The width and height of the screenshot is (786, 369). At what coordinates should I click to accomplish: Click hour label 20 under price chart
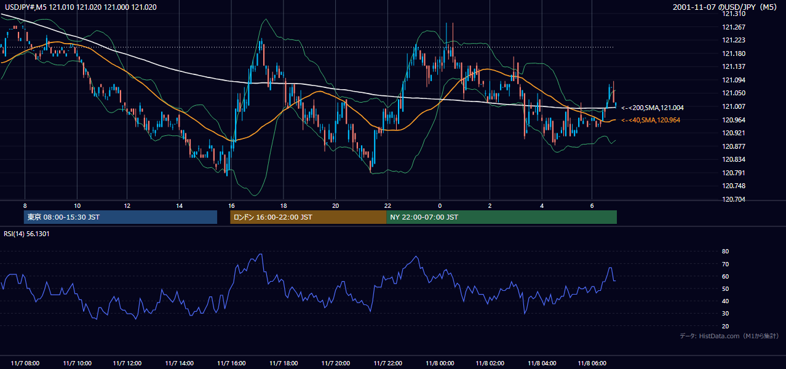tap(335, 205)
